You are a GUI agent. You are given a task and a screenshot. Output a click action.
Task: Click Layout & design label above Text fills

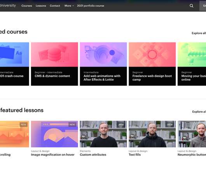[x=138, y=151]
